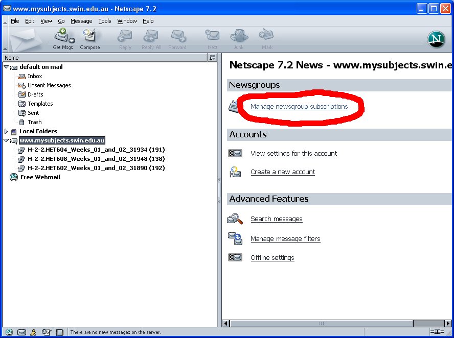Open the Window menu

click(x=127, y=21)
